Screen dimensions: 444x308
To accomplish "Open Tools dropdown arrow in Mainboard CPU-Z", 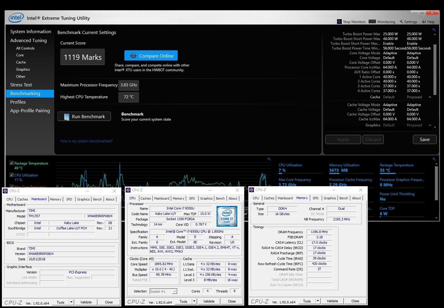I will tap(71, 302).
